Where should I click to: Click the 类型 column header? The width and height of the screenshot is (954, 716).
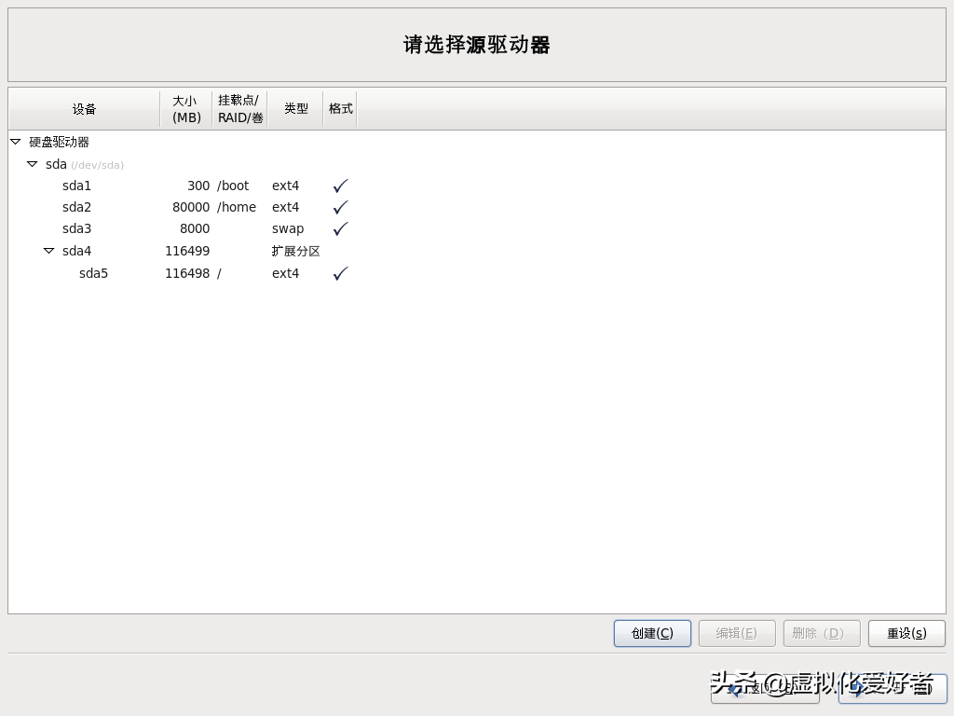click(295, 108)
